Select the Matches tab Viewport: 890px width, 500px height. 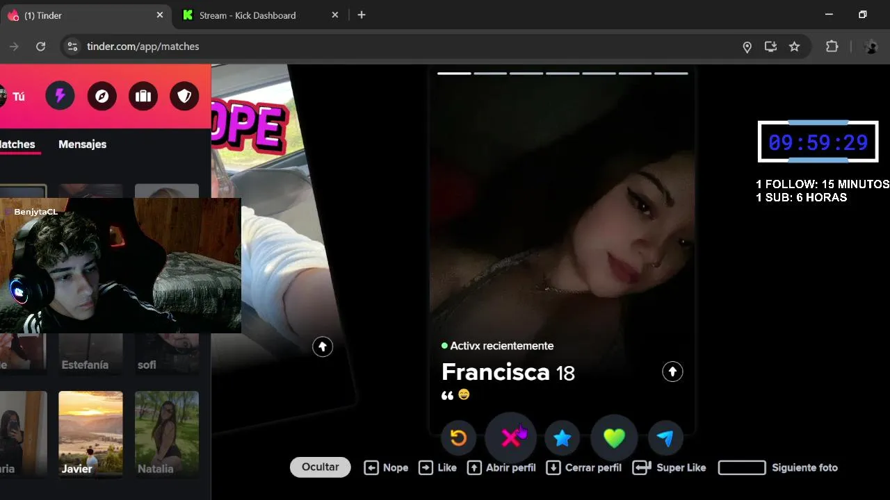pos(17,144)
